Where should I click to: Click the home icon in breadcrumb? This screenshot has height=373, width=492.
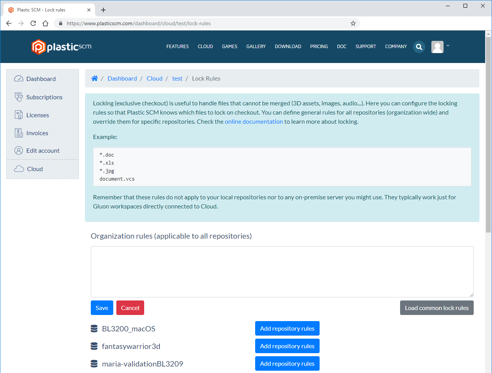pos(95,78)
